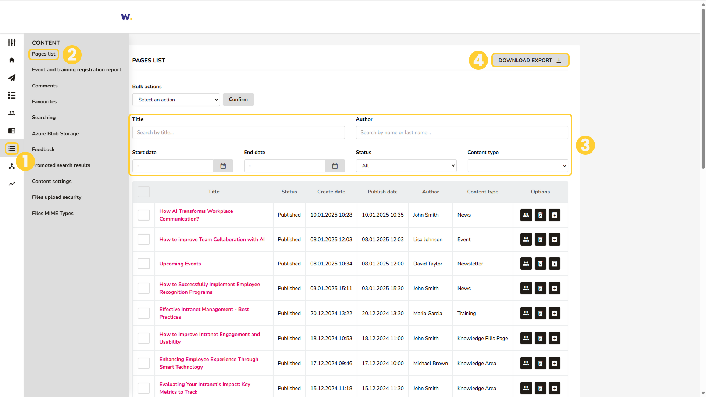The height and width of the screenshot is (397, 706).
Task: Click the page vertical scrollbar thumb
Action: (703, 88)
